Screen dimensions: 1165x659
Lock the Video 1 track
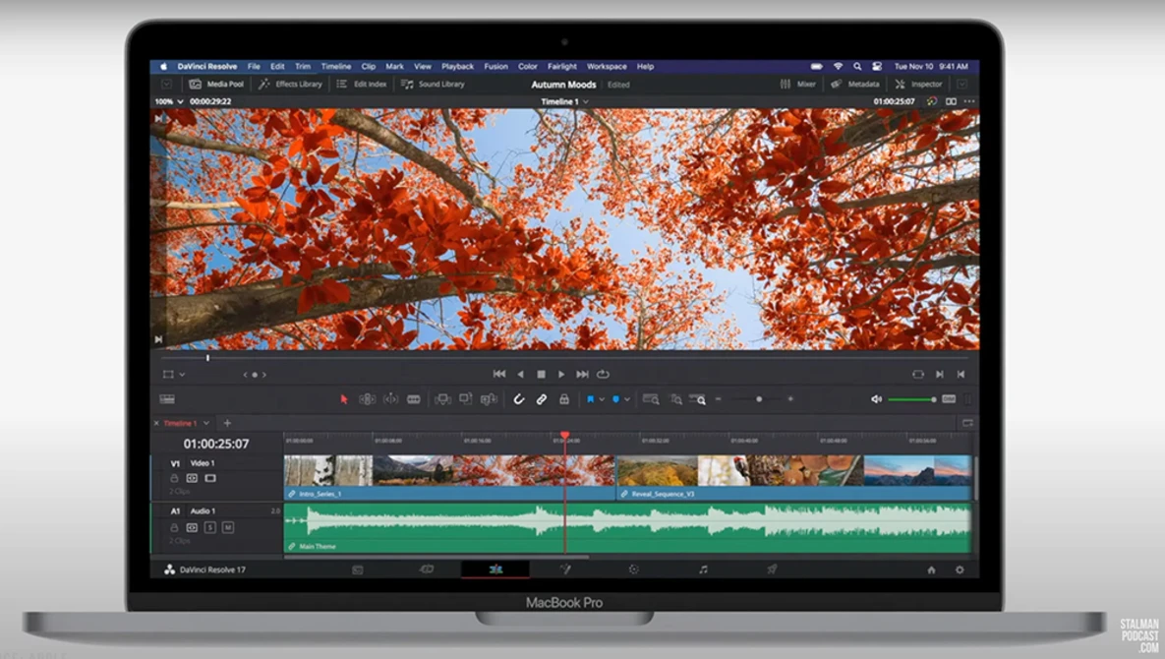[x=174, y=478]
